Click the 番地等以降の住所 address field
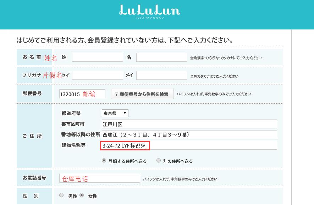This screenshot has width=314, height=205. pyautogui.click(x=189, y=135)
